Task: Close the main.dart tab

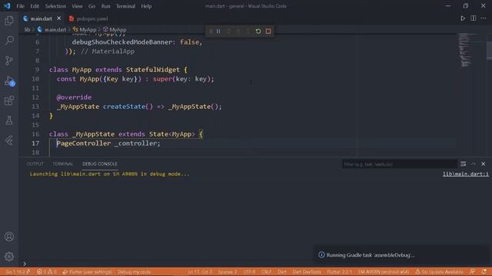Action: pos(58,18)
